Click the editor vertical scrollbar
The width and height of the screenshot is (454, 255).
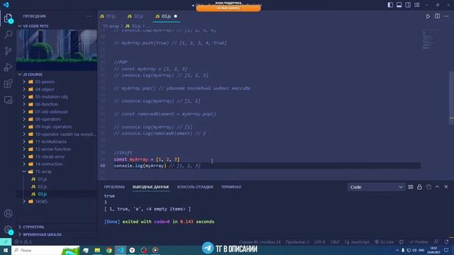(x=451, y=98)
